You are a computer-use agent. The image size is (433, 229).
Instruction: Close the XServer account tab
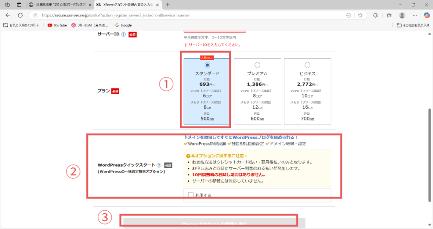click(157, 5)
